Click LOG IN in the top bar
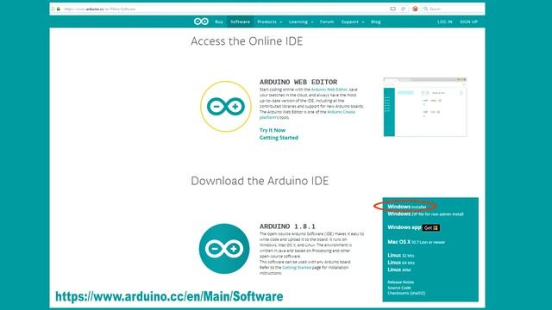This screenshot has width=552, height=310. tap(445, 22)
